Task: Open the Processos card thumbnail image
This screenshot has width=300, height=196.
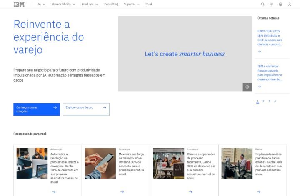Action: coord(168,163)
